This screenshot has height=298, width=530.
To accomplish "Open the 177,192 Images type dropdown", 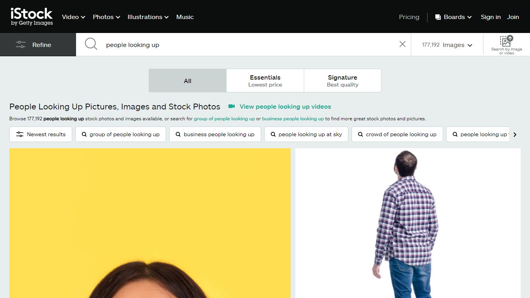I will 447,45.
